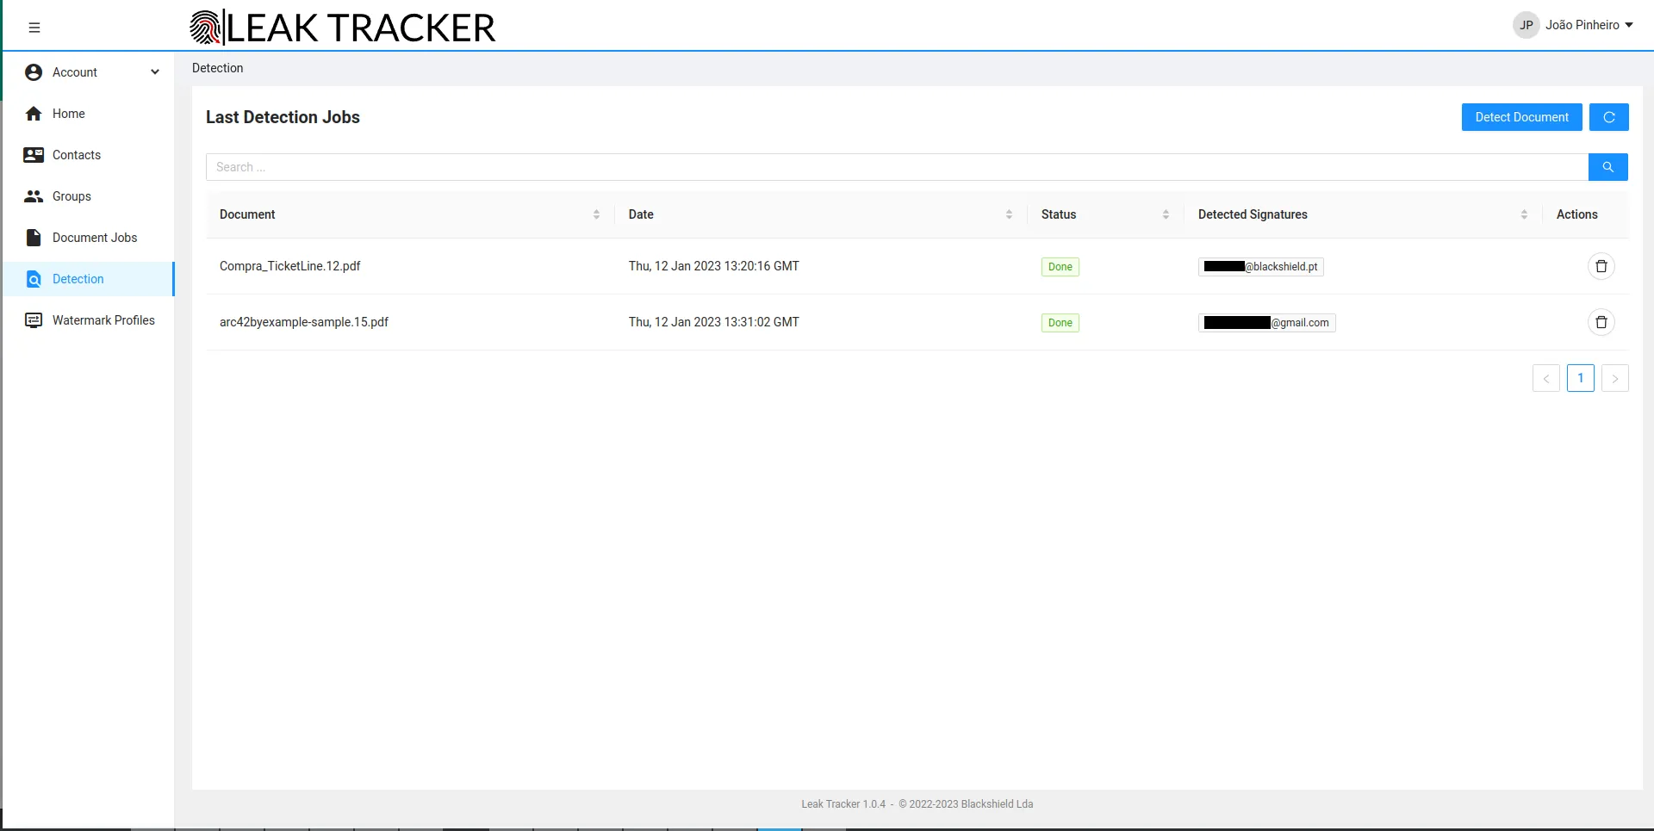Sort by the Status column arrows

tap(1166, 214)
